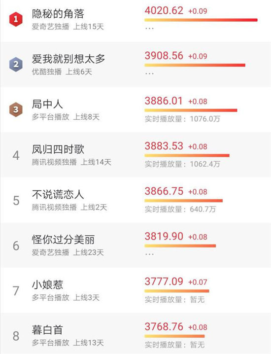
Task: Open 怪你过分美丽 details
Action: [x=63, y=240]
